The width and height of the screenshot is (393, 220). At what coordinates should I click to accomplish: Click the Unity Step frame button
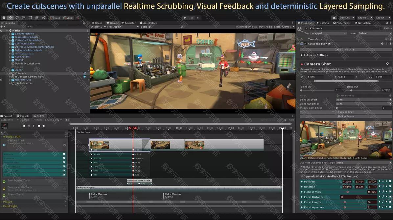coord(198,18)
